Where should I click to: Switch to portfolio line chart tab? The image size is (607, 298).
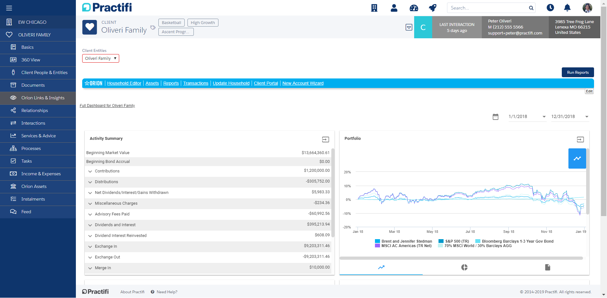381,267
